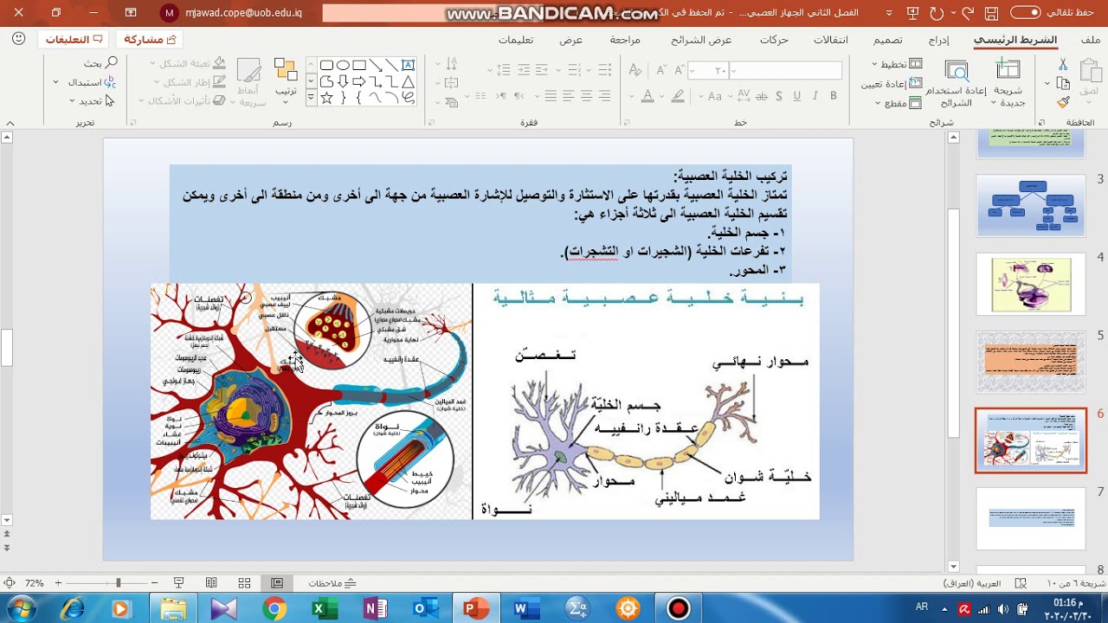Click Clear All Formatting icon
Image resolution: width=1108 pixels, height=623 pixels.
[x=635, y=70]
